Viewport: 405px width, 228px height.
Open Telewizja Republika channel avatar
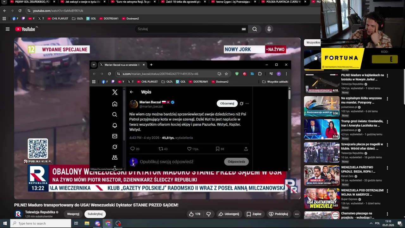18,214
